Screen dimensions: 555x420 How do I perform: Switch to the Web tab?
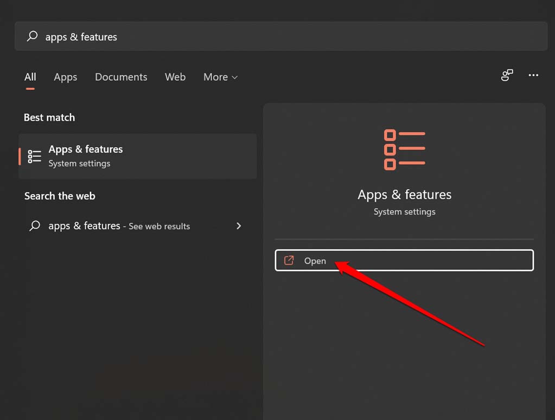(x=175, y=77)
